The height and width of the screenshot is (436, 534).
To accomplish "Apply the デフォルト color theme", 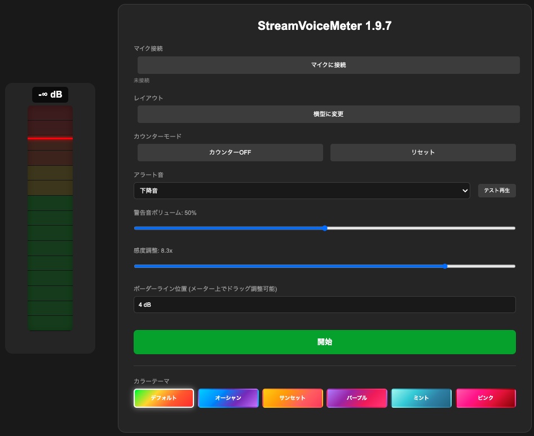I will click(x=164, y=398).
